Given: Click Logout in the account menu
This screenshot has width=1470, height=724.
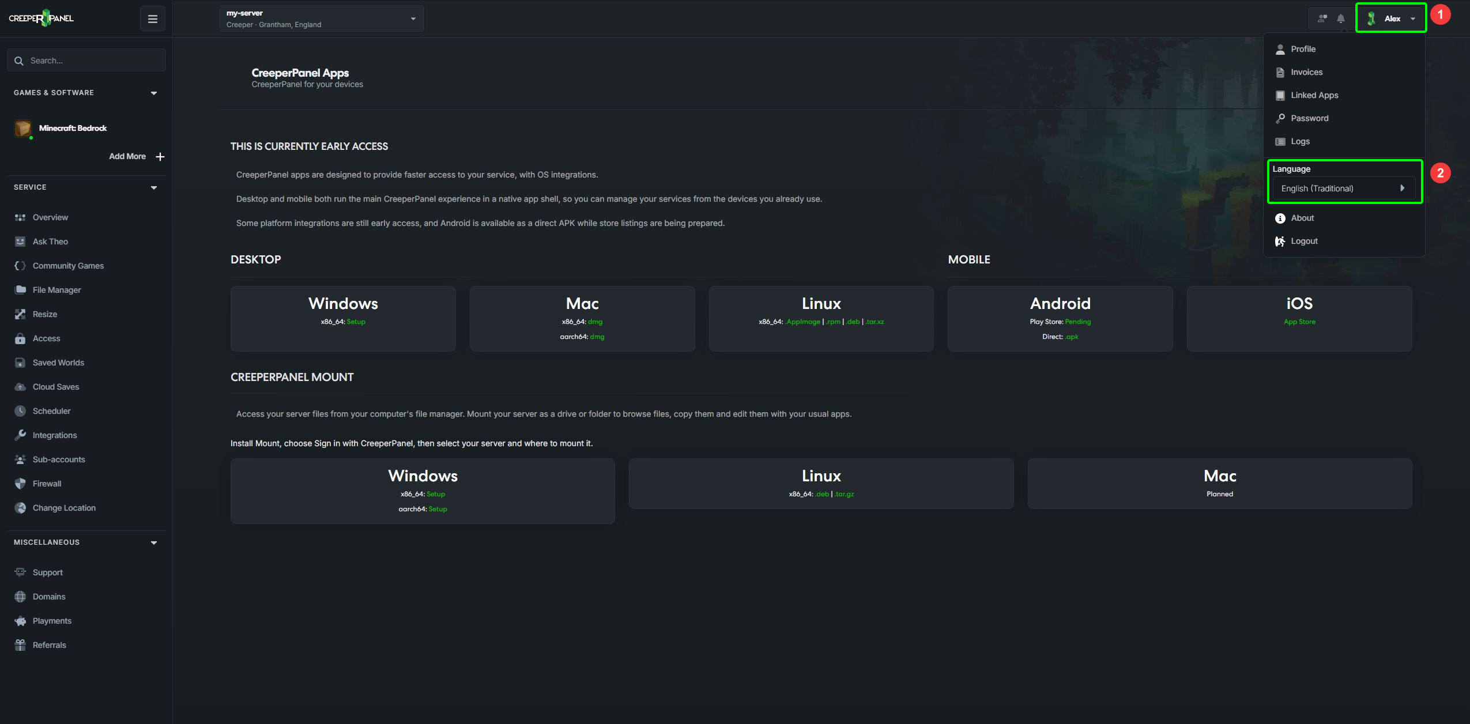Looking at the screenshot, I should coord(1304,241).
